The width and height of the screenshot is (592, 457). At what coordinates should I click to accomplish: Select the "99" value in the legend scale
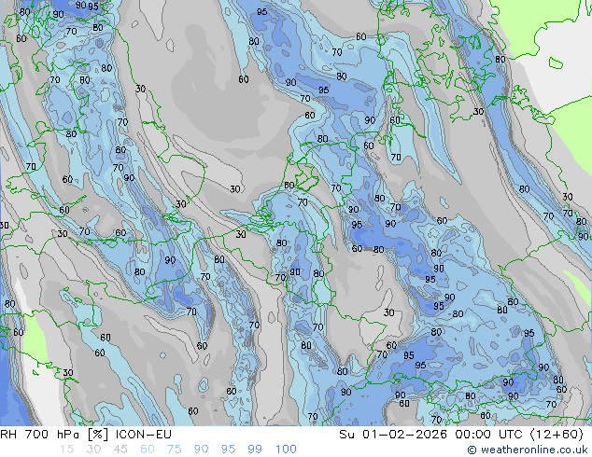(x=255, y=450)
